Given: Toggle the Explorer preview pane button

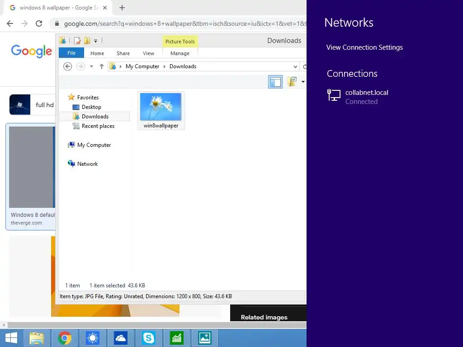Looking at the screenshot, I should coord(275,82).
